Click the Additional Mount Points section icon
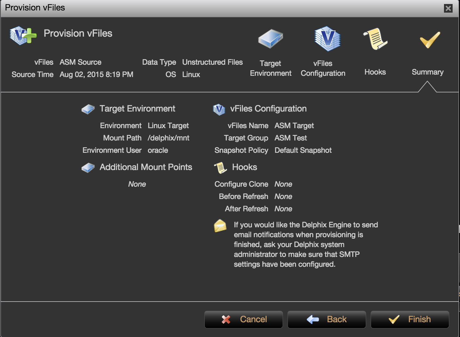The image size is (460, 337). click(88, 168)
